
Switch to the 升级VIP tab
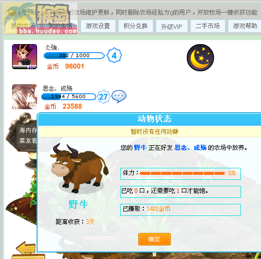(x=172, y=27)
